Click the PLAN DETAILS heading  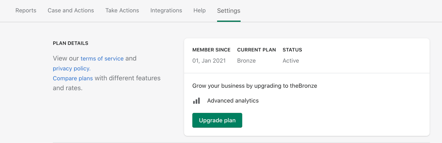71,43
